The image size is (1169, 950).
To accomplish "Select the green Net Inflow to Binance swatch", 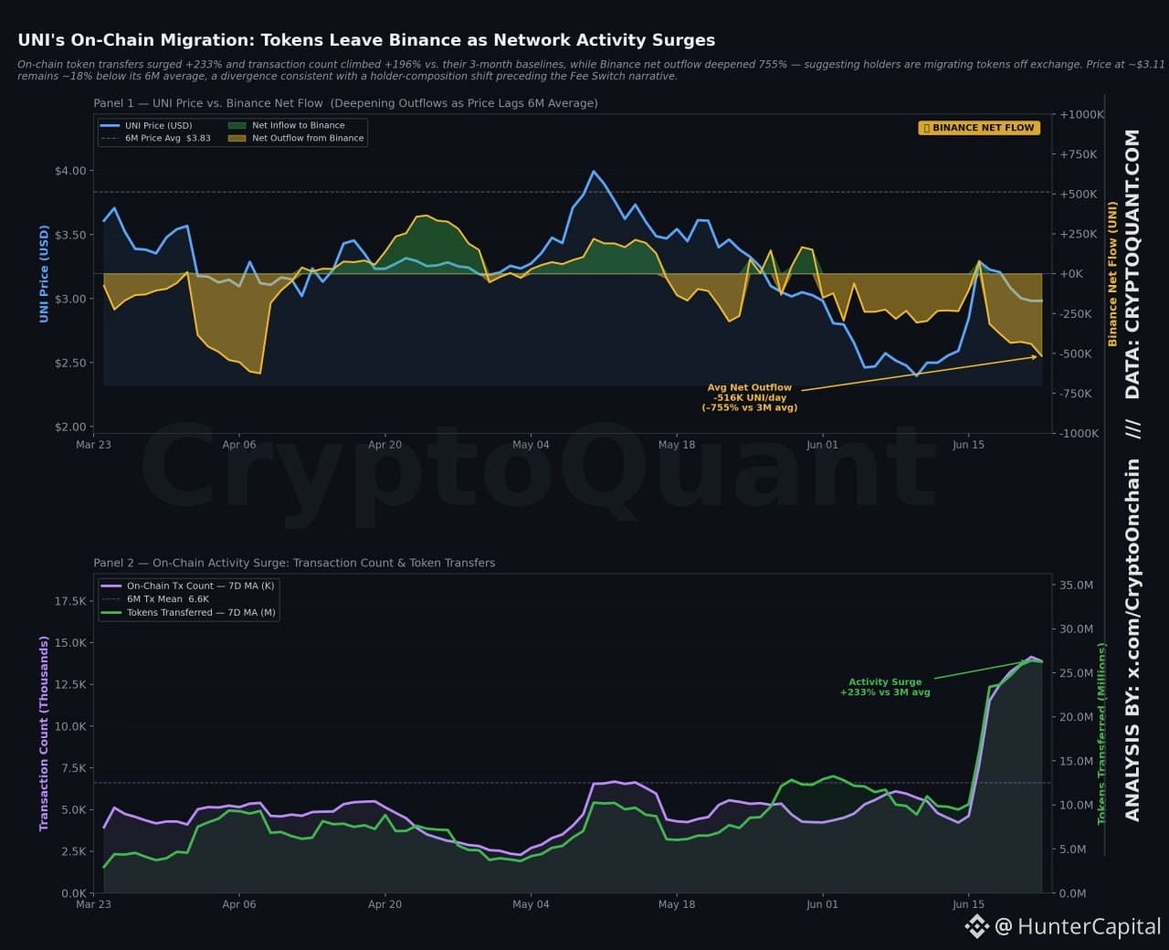I will [x=237, y=125].
